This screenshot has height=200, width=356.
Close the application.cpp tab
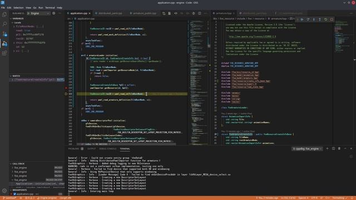[x=90, y=13]
